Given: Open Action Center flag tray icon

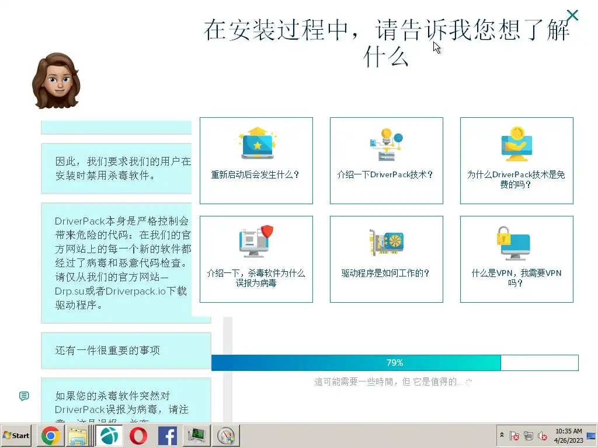Looking at the screenshot, I should [514, 435].
